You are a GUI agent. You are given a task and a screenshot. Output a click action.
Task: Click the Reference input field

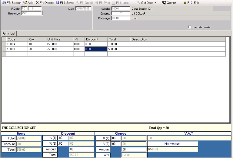click(x=32, y=13)
